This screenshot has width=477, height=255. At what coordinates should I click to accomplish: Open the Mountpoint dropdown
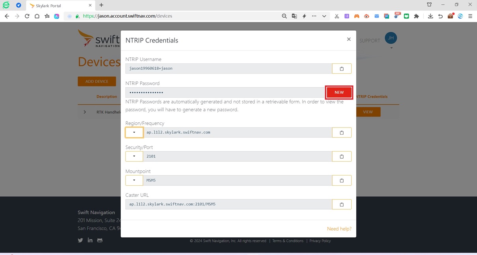(x=134, y=181)
